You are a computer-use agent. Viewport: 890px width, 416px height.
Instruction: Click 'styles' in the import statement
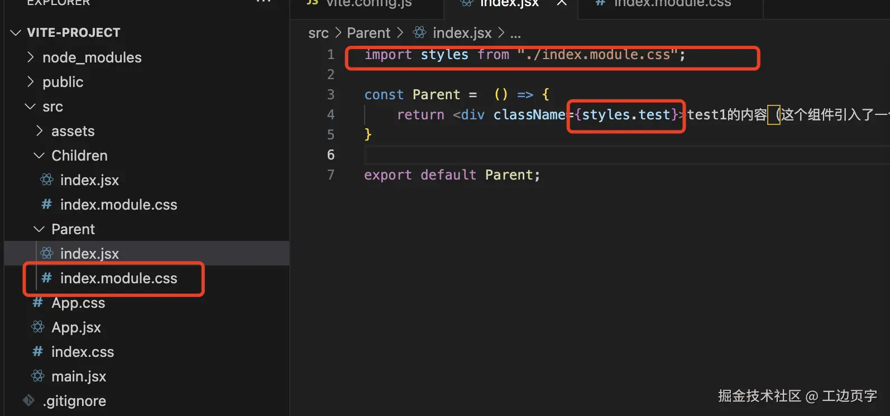pos(444,55)
